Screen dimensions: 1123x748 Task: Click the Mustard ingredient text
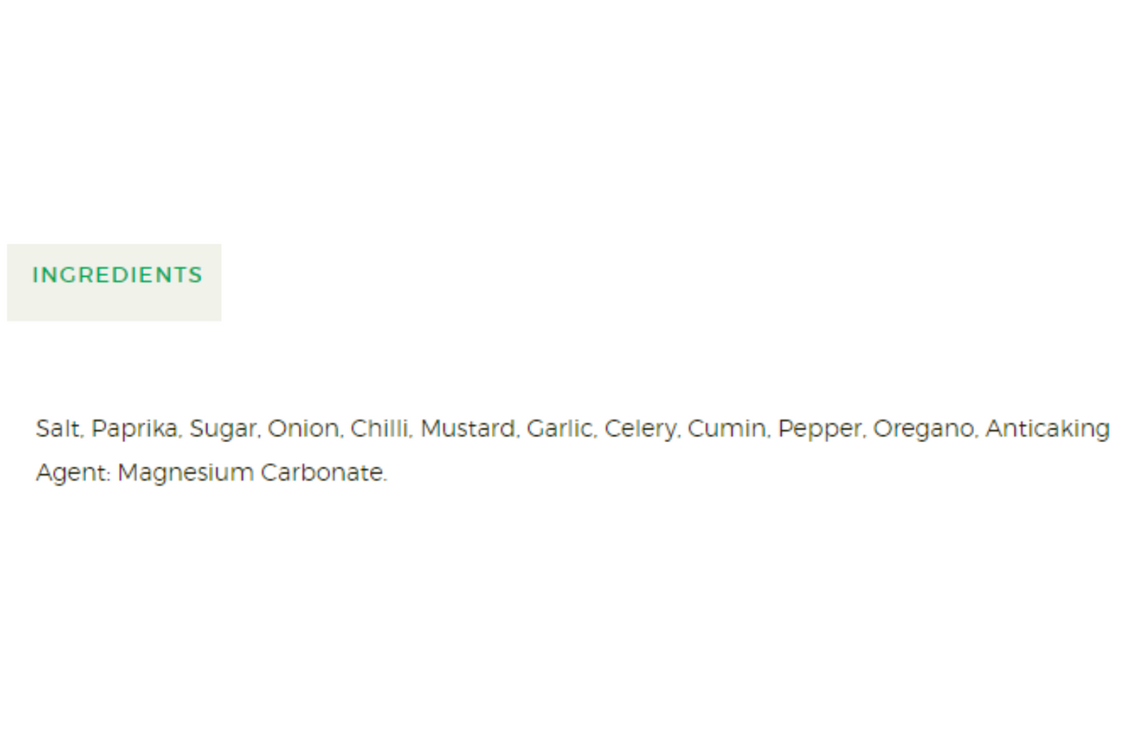(x=468, y=429)
